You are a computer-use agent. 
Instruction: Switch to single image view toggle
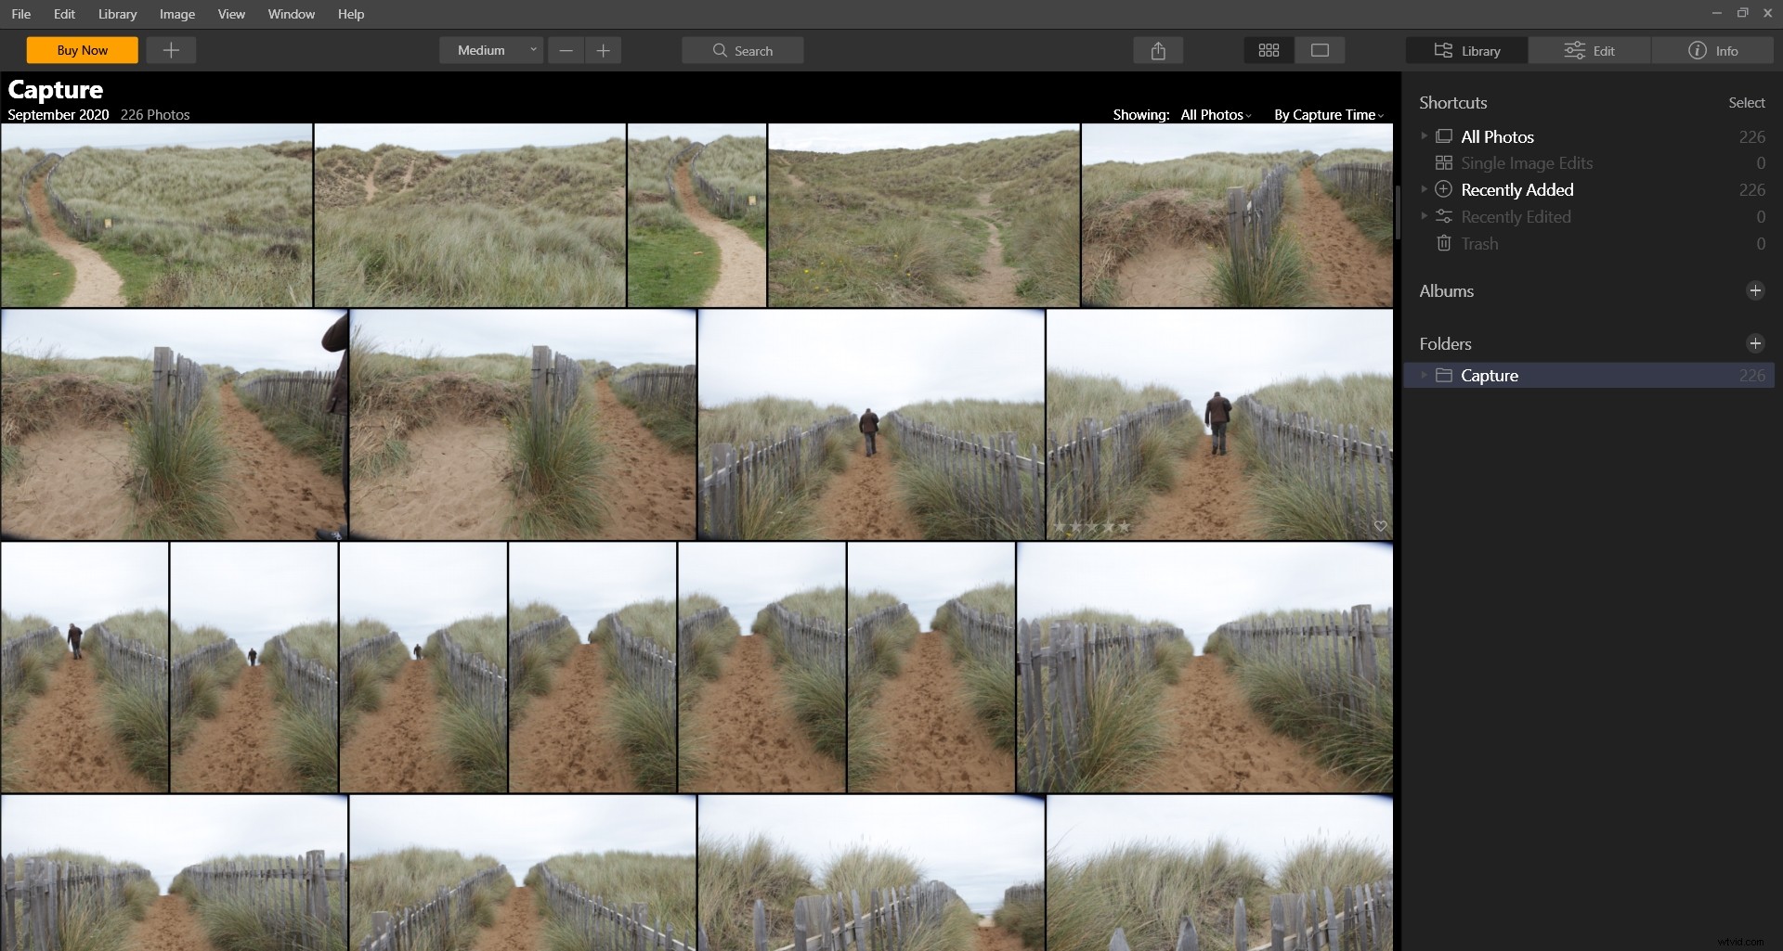point(1320,50)
